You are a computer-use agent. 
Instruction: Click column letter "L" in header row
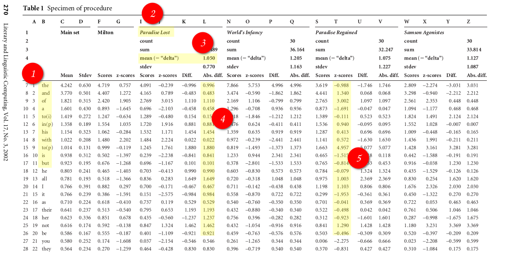(x=204, y=22)
